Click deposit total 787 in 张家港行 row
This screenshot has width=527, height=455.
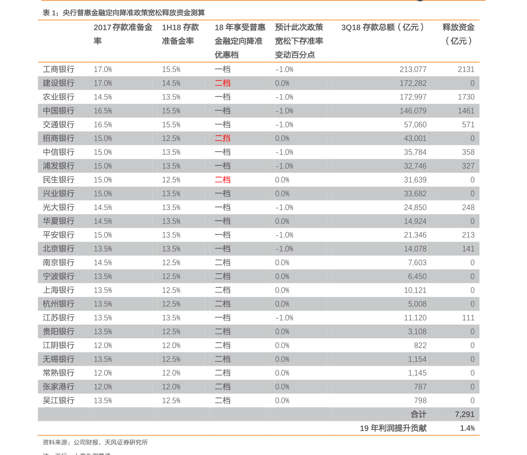[x=420, y=386]
